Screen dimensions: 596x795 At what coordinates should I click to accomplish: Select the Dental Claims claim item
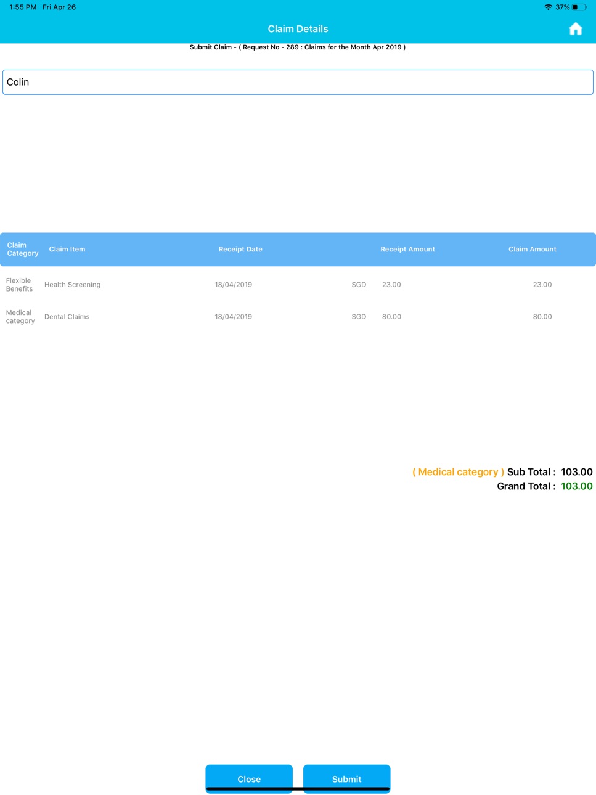pos(67,317)
